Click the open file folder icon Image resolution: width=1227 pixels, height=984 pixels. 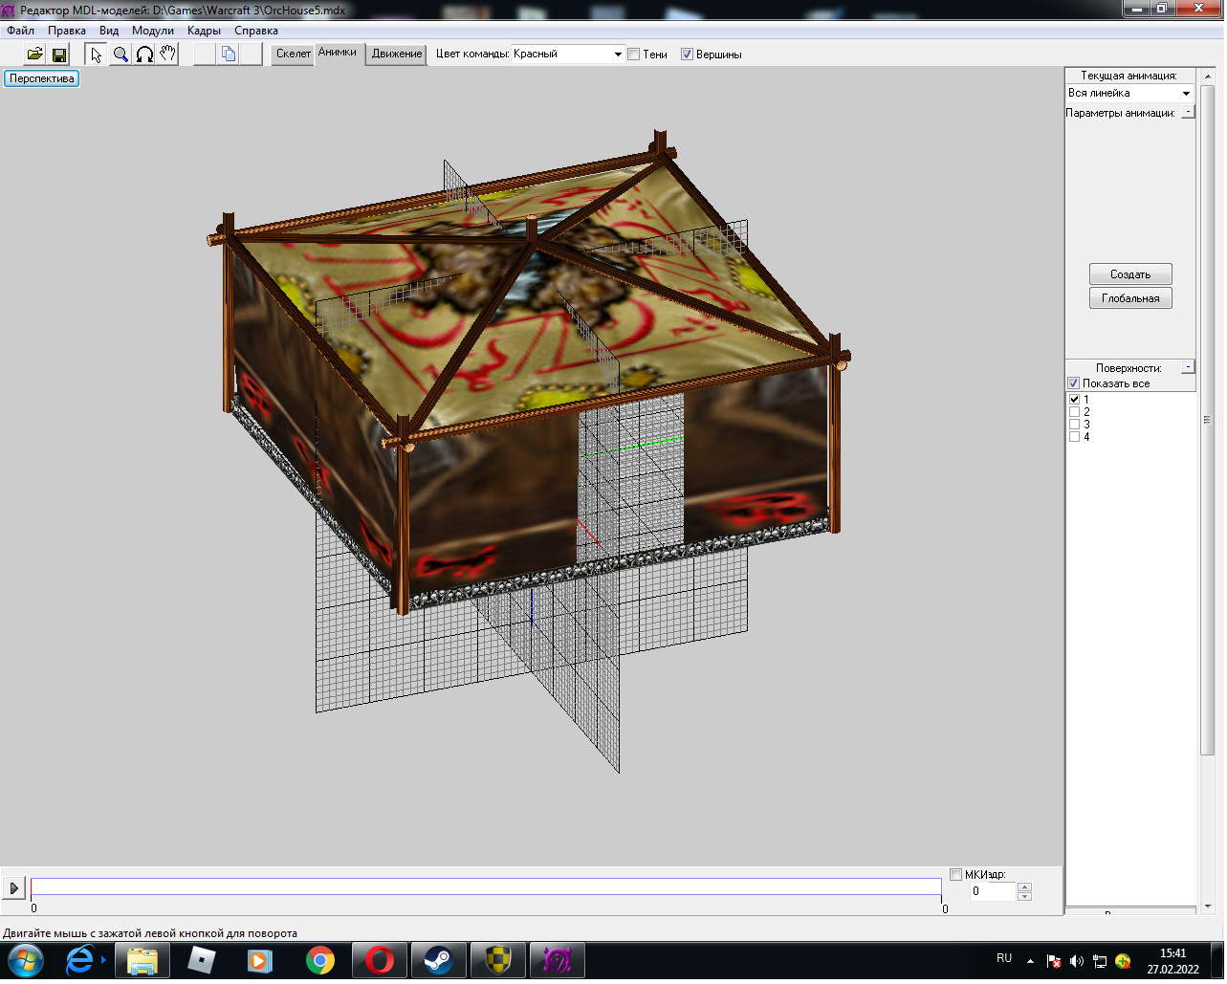tap(34, 55)
